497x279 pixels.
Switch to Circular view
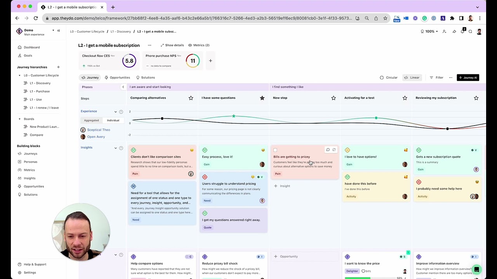point(389,77)
